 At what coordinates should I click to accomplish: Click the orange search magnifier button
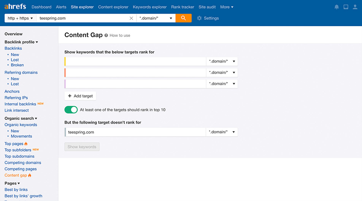click(x=183, y=18)
